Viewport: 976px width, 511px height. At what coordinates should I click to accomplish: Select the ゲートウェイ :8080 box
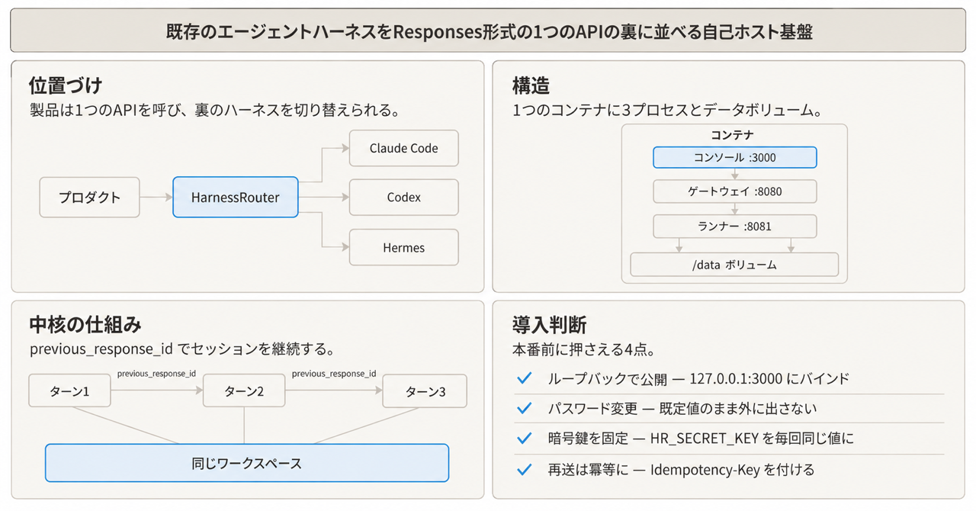pyautogui.click(x=735, y=191)
